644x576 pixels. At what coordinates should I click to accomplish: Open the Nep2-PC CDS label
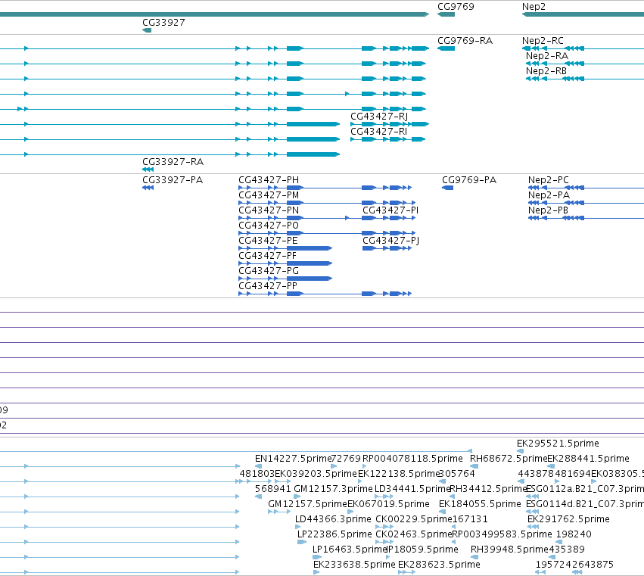point(549,180)
